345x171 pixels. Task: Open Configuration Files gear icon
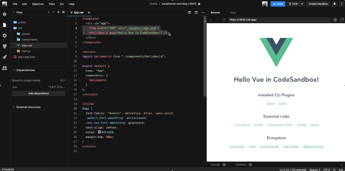pos(4,36)
